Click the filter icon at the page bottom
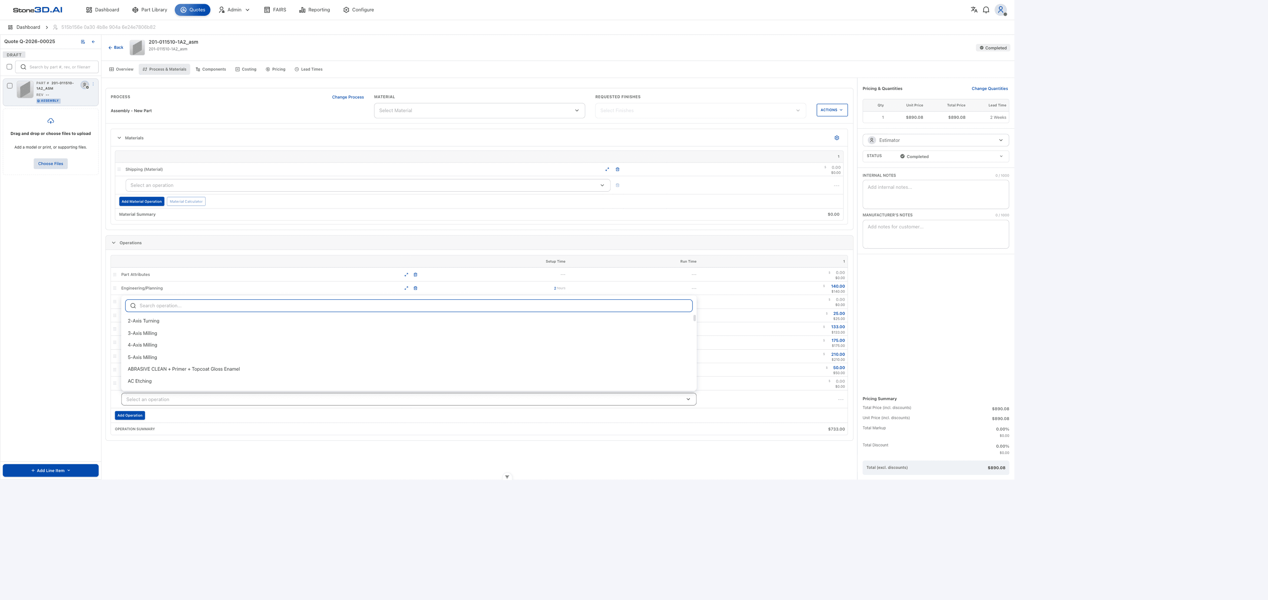Viewport: 1268px width, 600px height. [x=507, y=477]
